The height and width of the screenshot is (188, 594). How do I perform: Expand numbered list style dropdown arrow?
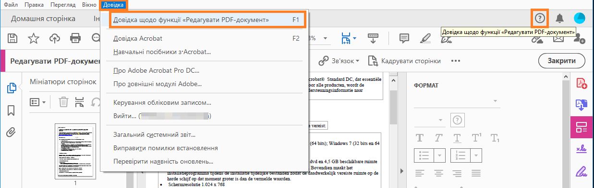[x=476, y=155]
